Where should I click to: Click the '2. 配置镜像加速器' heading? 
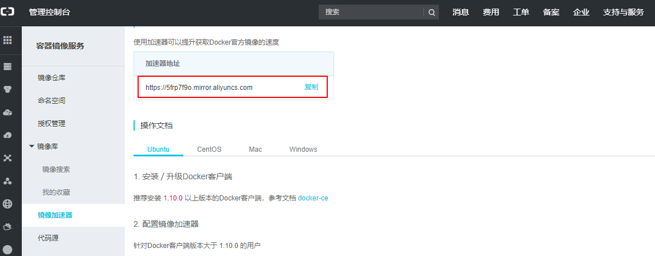click(x=166, y=225)
